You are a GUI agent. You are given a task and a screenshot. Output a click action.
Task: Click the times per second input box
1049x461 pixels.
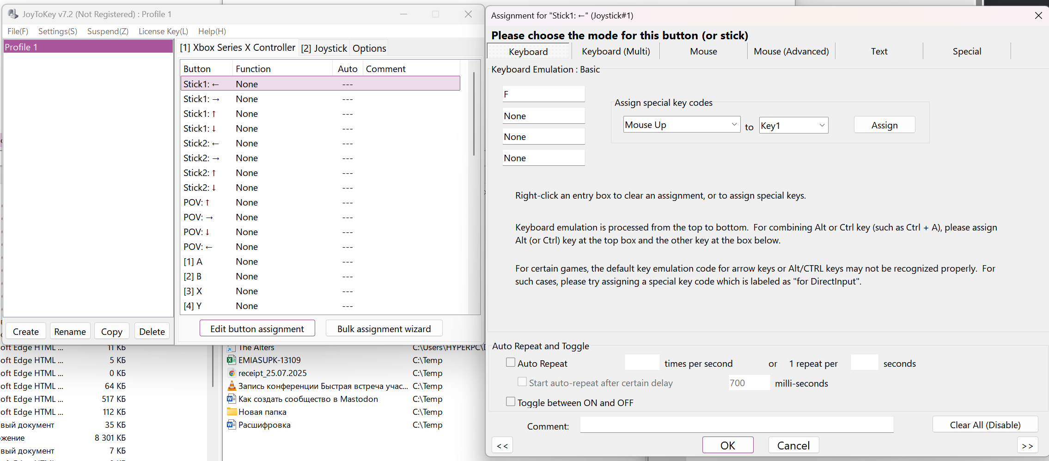(642, 363)
